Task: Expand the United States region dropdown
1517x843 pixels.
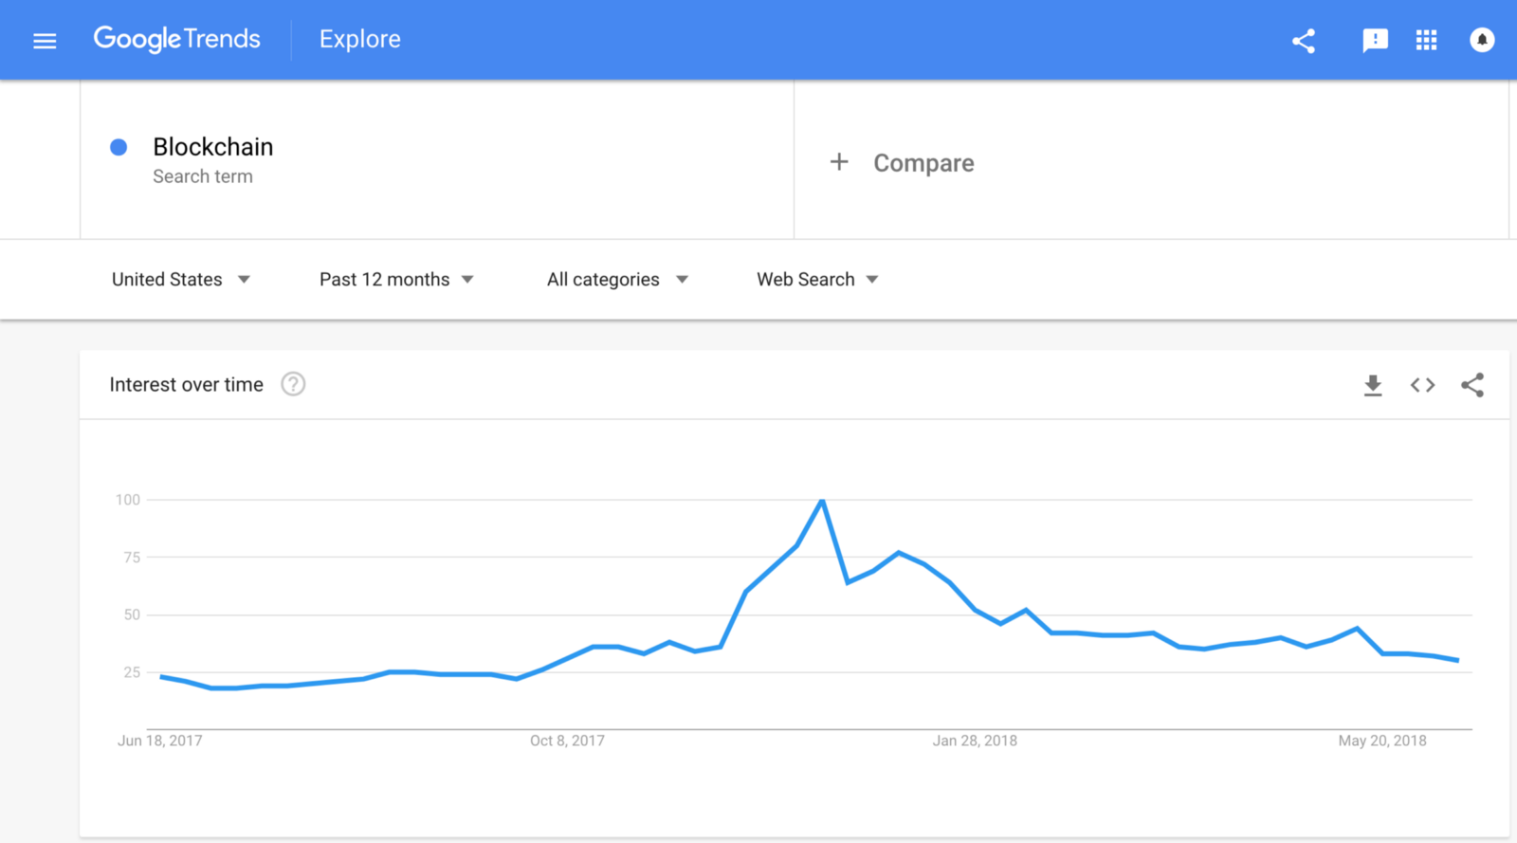Action: tap(180, 279)
